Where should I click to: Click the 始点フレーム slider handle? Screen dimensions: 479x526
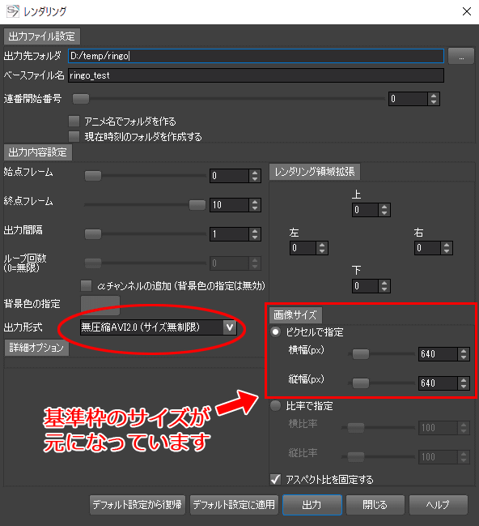(93, 176)
